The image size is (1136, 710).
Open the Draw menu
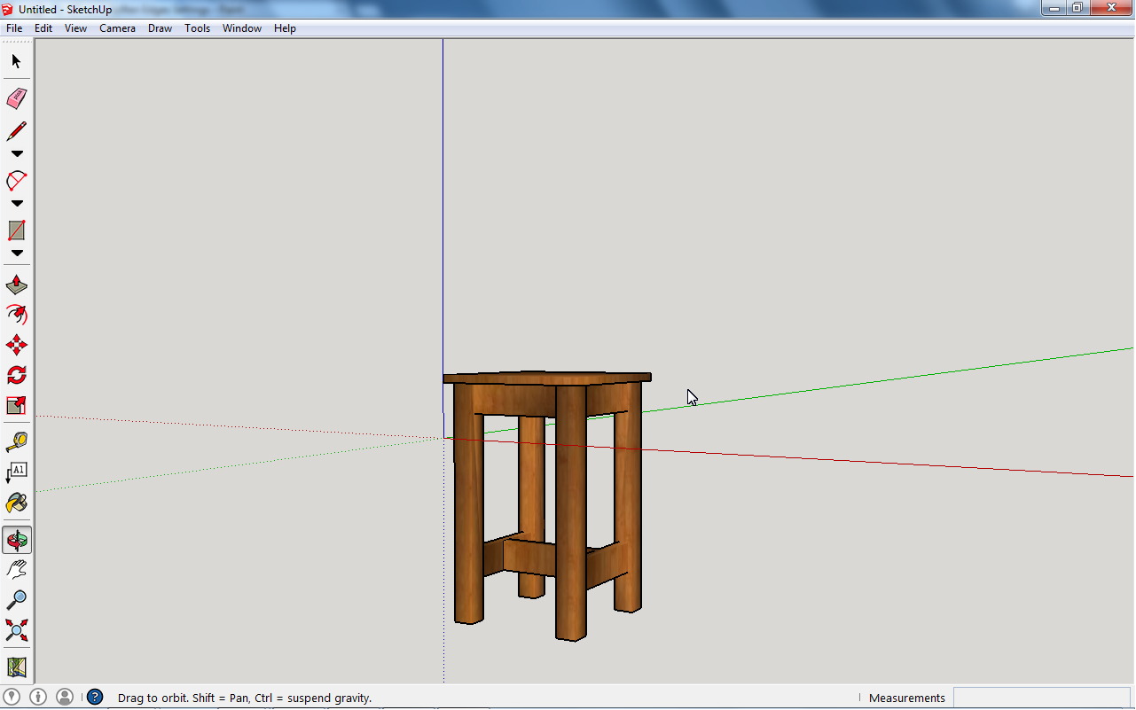click(160, 27)
